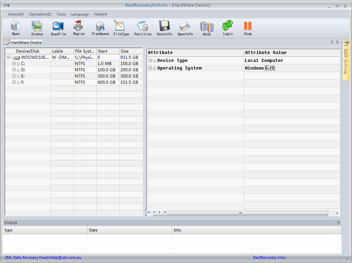Image resolution: width=352 pixels, height=263 pixels.
Task: Click the Size column header
Action: (130, 51)
